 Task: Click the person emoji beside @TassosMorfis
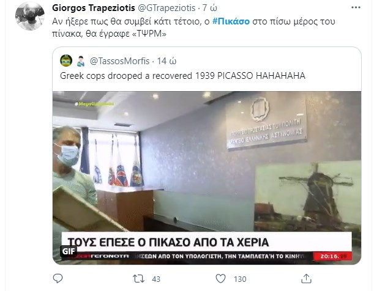(81, 61)
